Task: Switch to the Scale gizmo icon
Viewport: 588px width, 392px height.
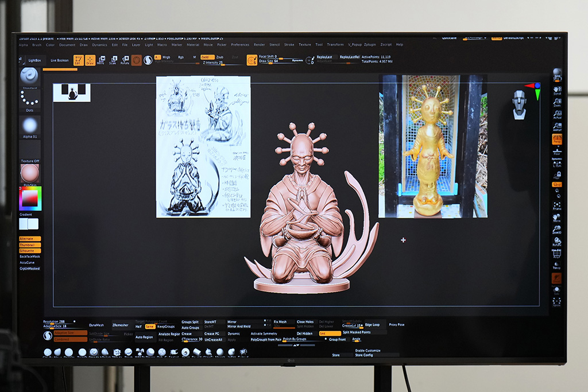Action: click(x=113, y=60)
